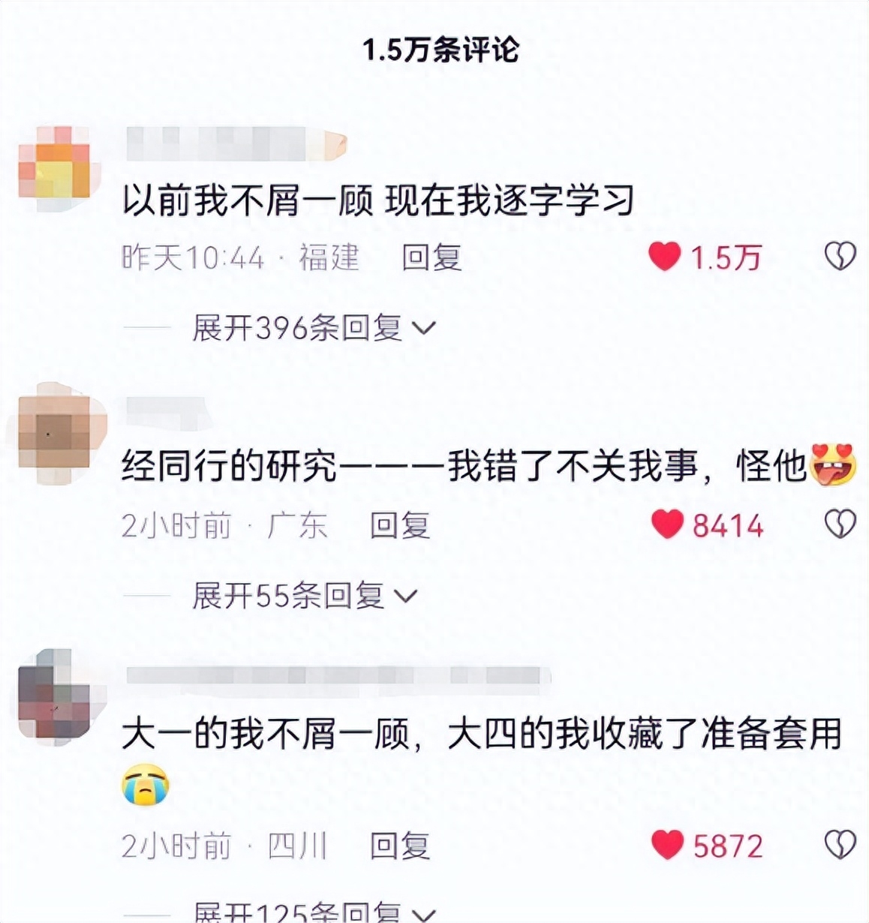Dislike the 福建 comment with broken heart
The width and height of the screenshot is (869, 923).
point(840,257)
